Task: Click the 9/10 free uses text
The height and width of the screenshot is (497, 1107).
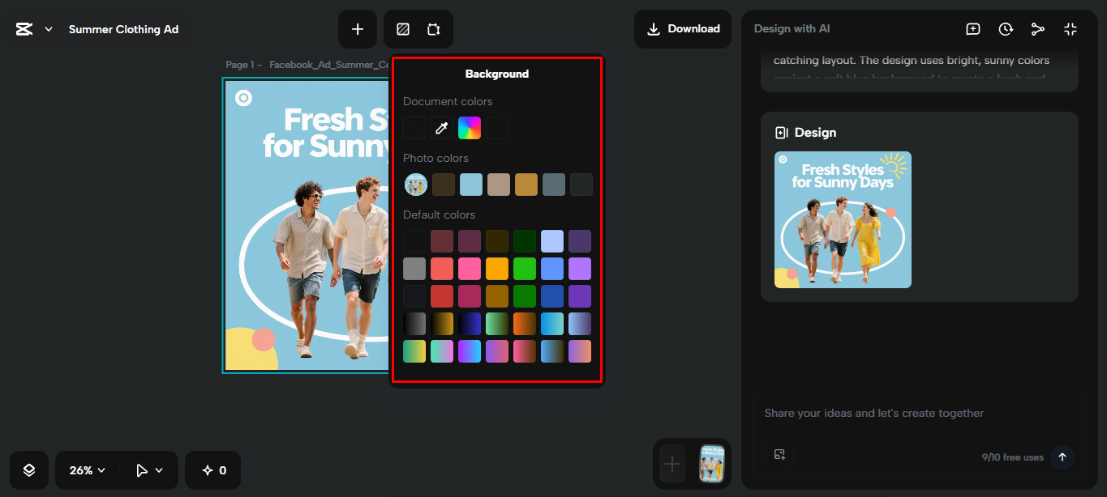Action: [1013, 457]
